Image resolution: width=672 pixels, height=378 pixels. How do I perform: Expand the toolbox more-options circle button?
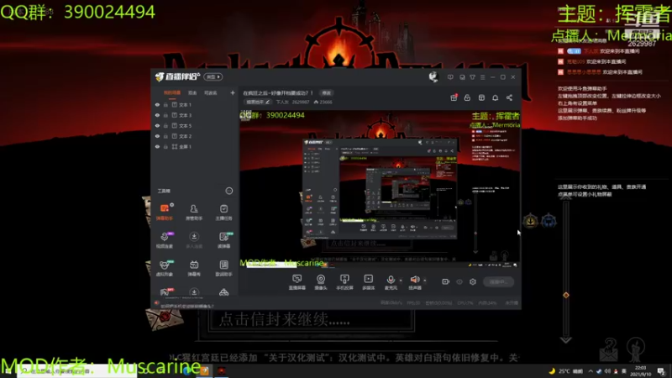click(x=229, y=191)
